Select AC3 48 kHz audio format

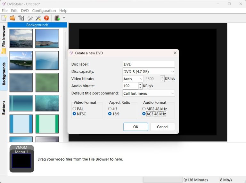point(154,114)
